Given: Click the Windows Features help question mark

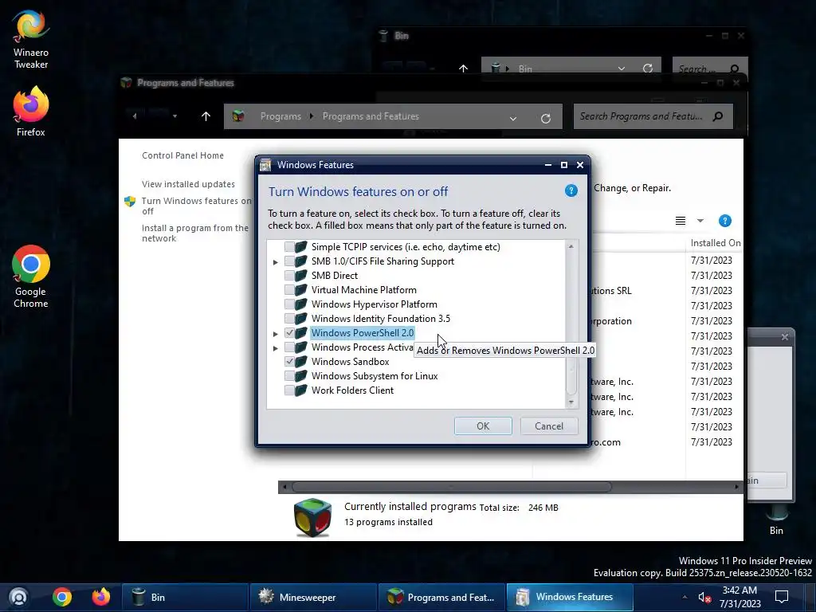Looking at the screenshot, I should [x=571, y=190].
